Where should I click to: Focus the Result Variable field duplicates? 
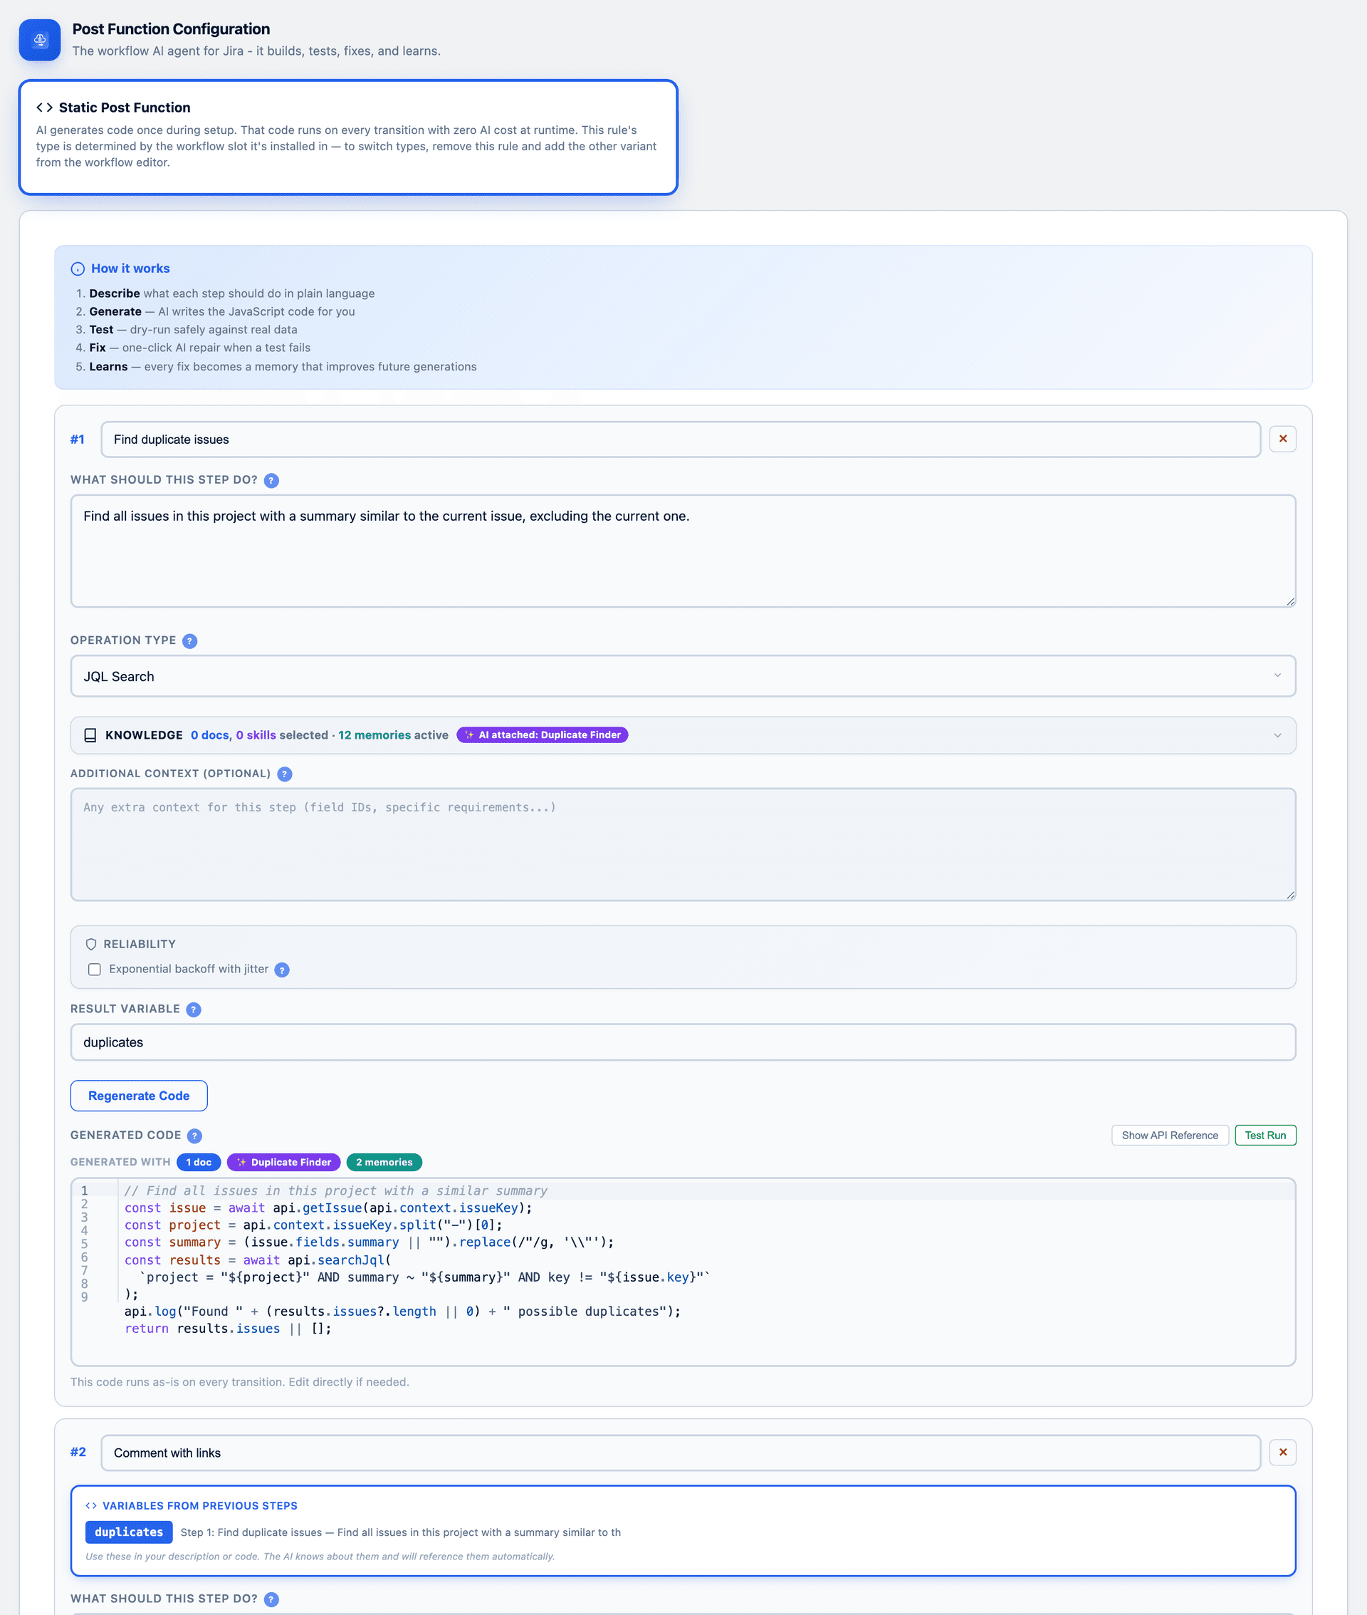click(x=683, y=1042)
